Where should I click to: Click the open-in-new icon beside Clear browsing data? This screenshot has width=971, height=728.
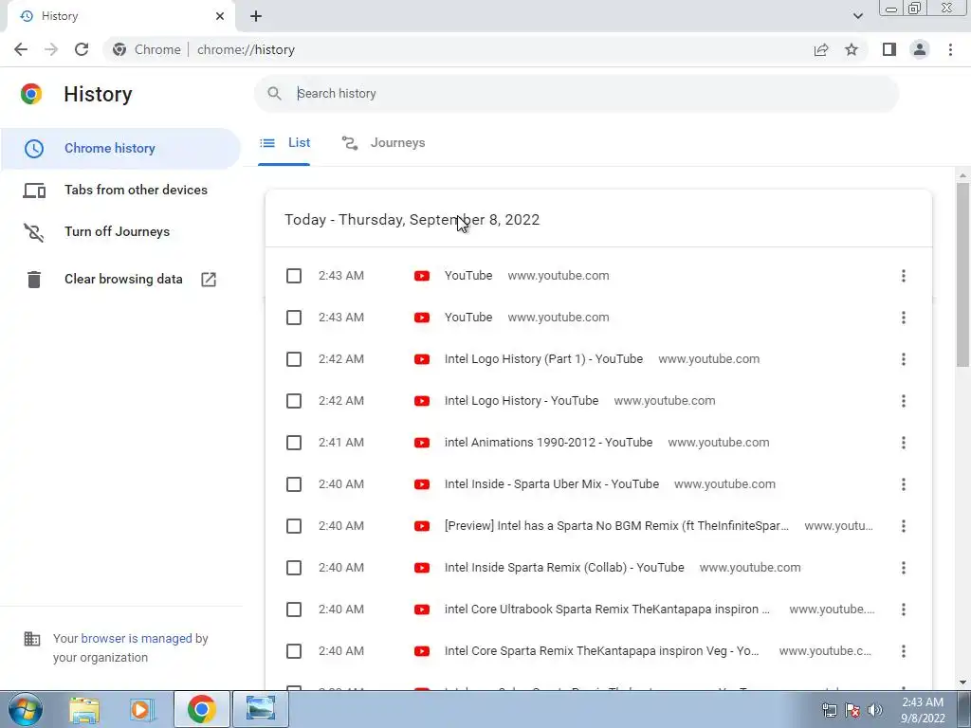[x=209, y=280]
